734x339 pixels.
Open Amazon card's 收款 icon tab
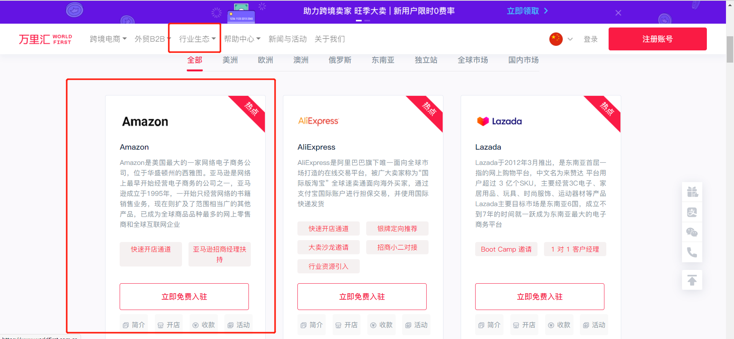[204, 325]
